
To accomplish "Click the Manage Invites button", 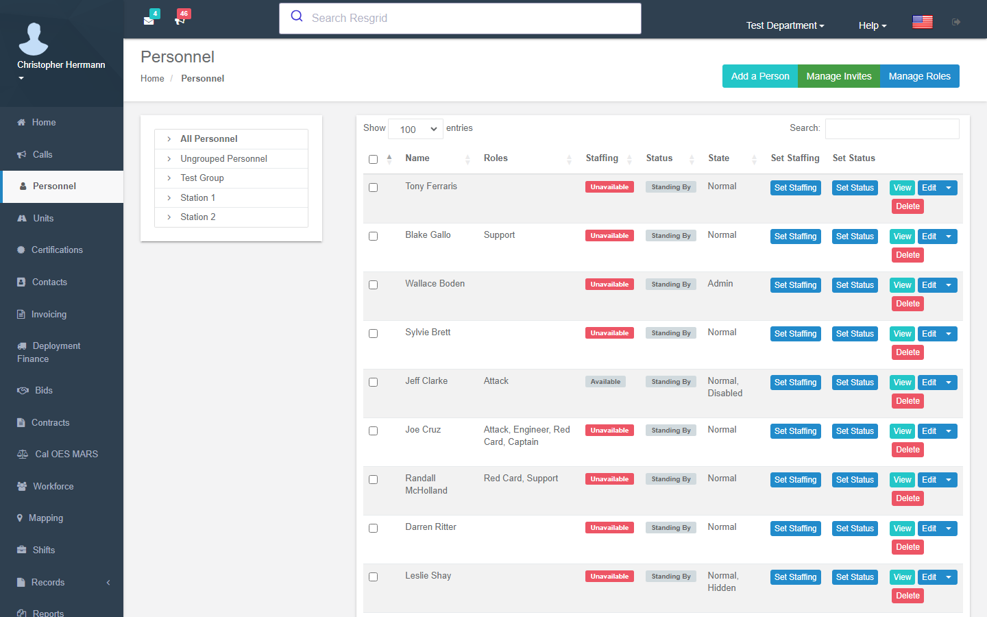I will [x=839, y=76].
